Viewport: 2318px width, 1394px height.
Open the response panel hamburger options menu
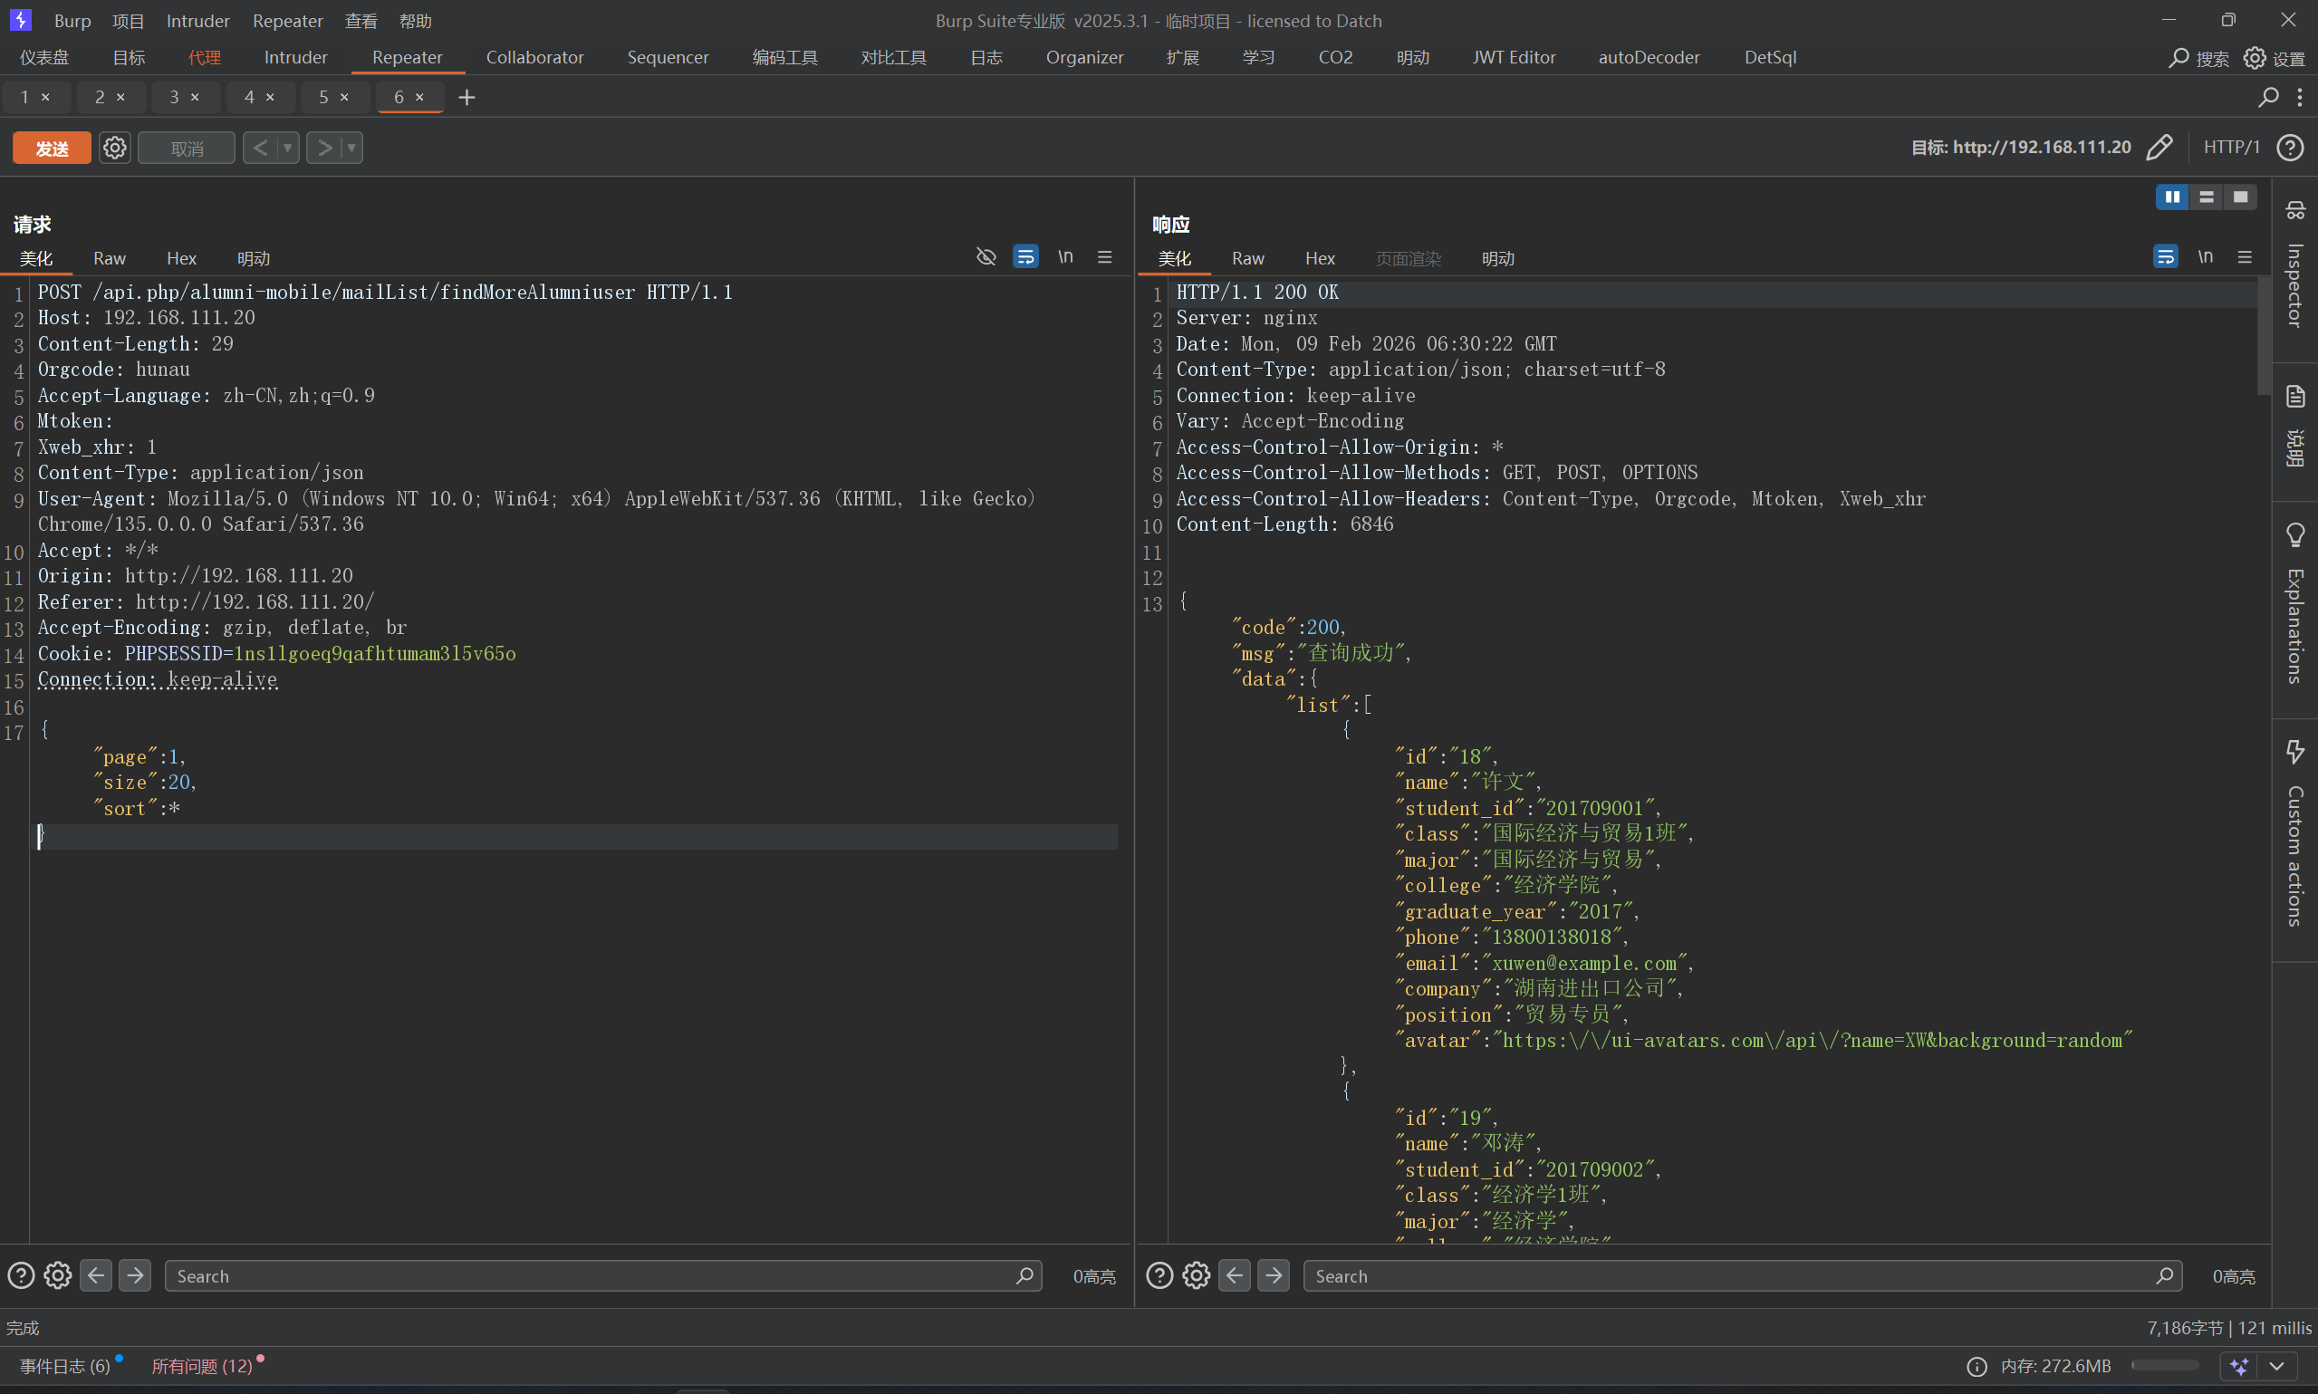(x=2245, y=256)
